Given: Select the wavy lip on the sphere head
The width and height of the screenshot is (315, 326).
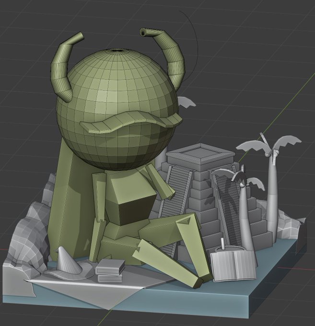Looking at the screenshot, I should point(130,122).
